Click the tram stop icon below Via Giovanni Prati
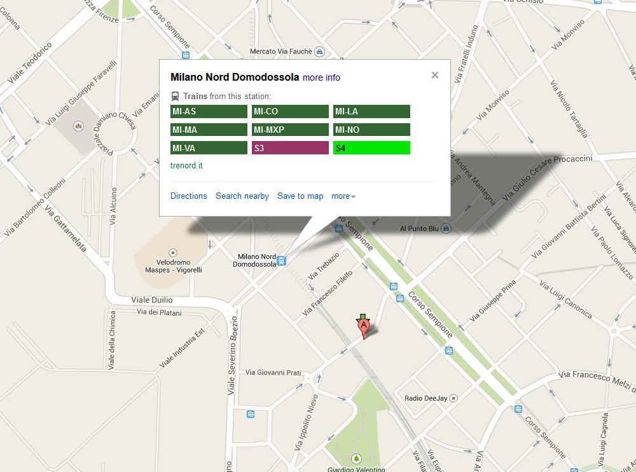 tap(251, 414)
